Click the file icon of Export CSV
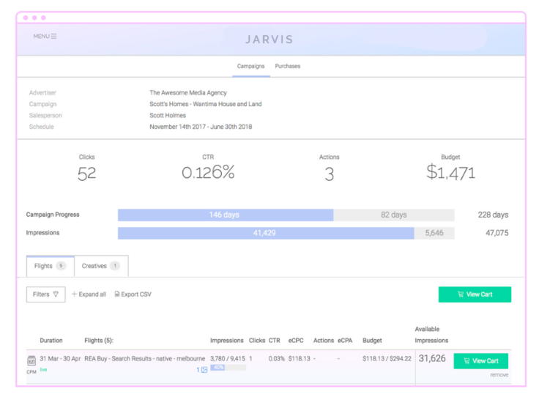This screenshot has width=539, height=397. click(x=117, y=294)
